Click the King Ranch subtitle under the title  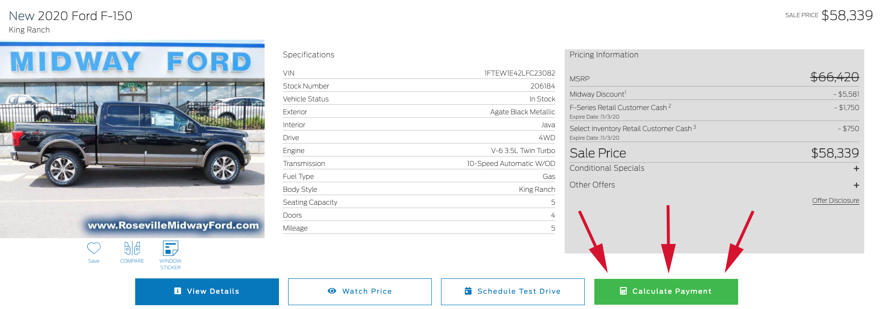[x=29, y=30]
